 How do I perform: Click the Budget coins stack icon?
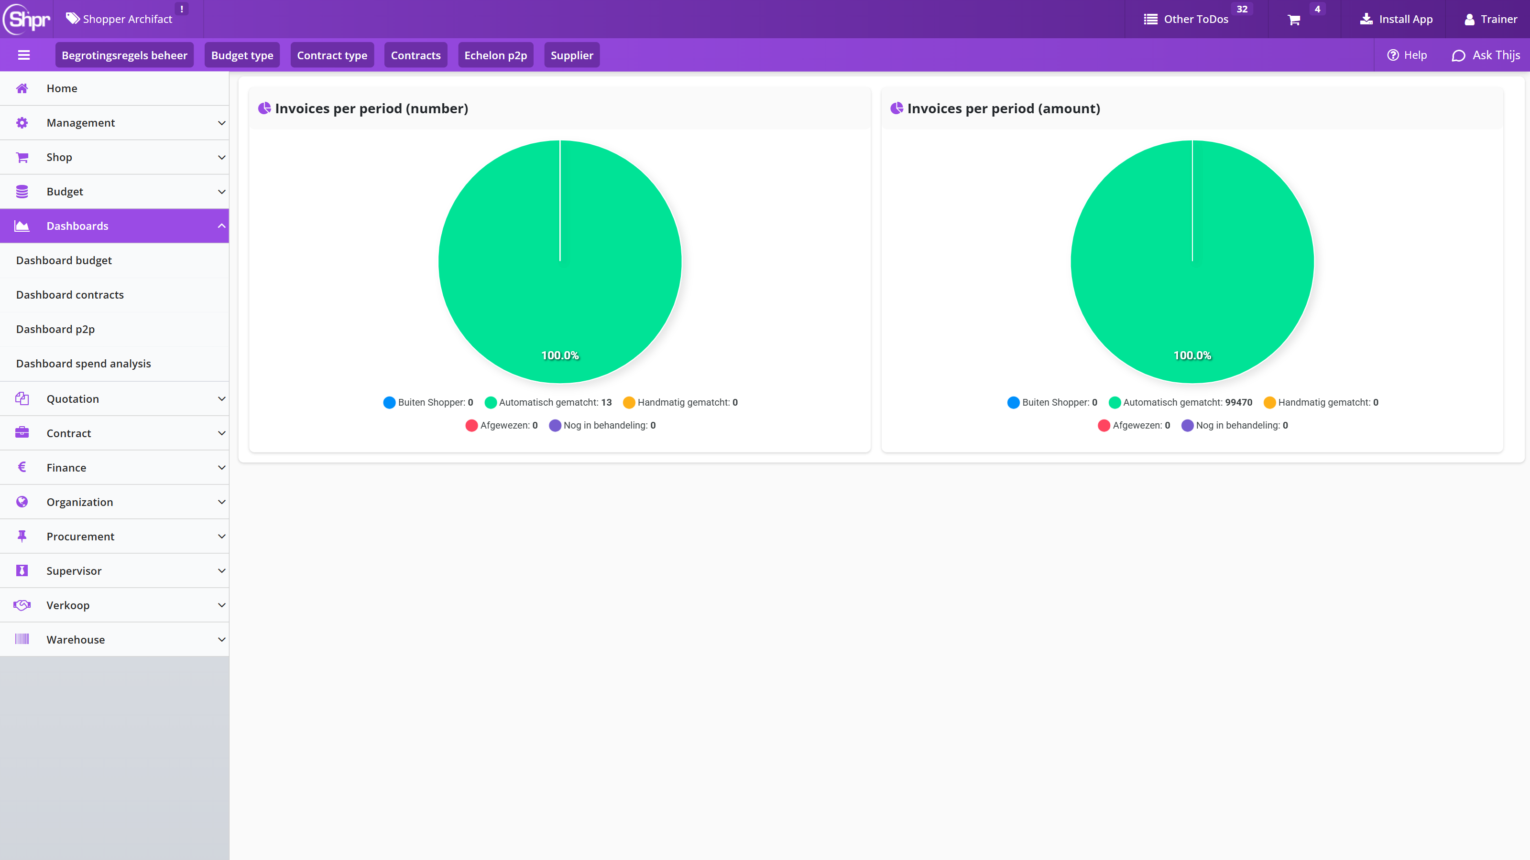coord(22,192)
